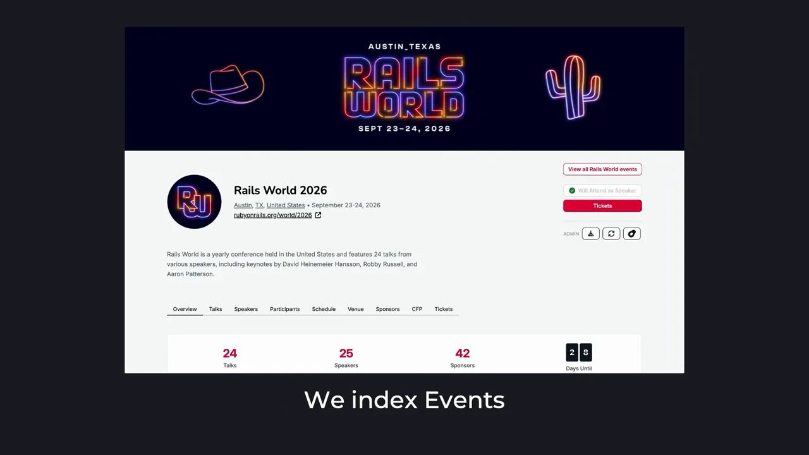Click the 42 Sponsors statistic
Viewport: 809px width, 455px height.
pyautogui.click(x=463, y=357)
